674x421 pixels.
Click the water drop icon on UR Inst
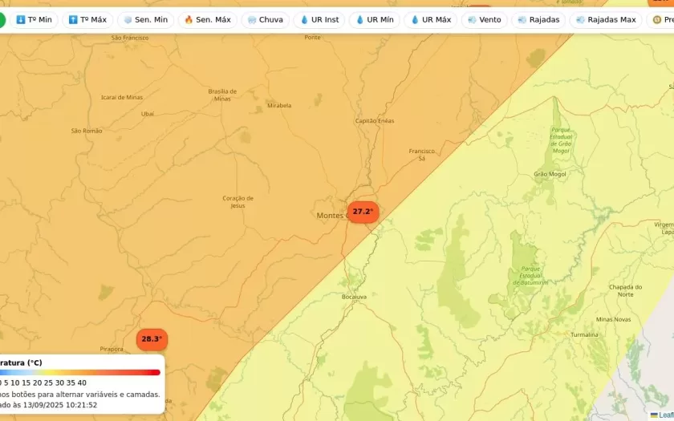[304, 20]
